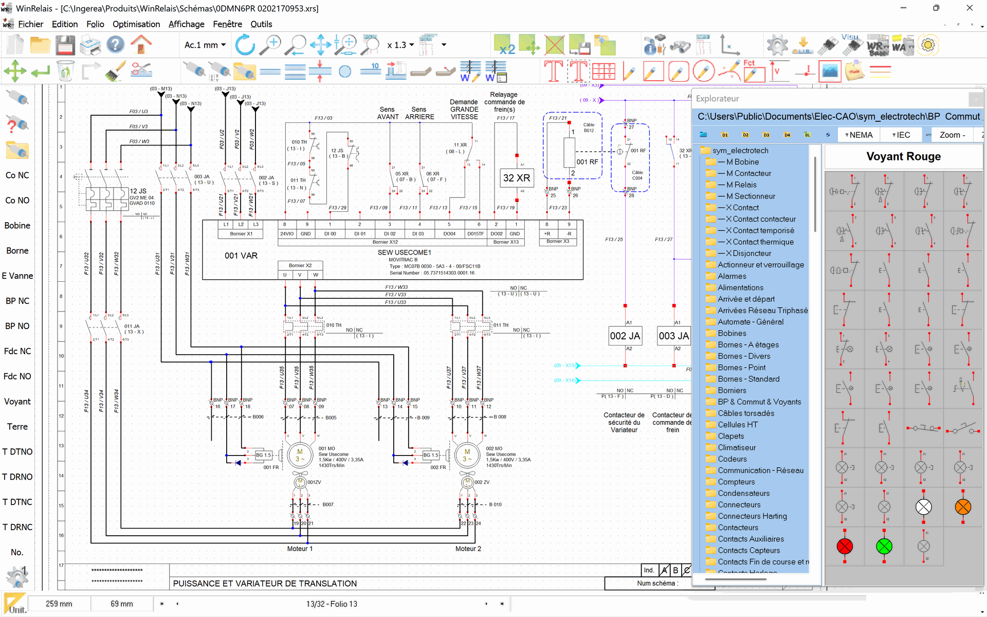
Task: Click the sticky note tool icon
Action: [x=854, y=71]
